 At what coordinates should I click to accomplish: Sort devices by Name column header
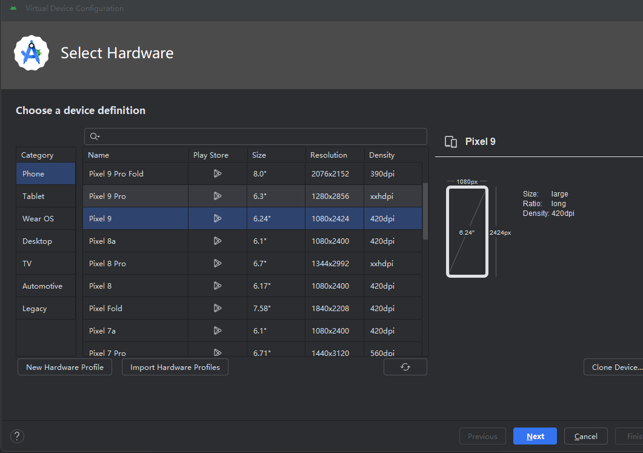99,155
